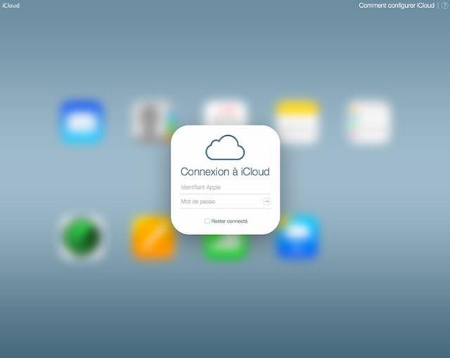
Task: Open the blurred blue Mail envelope app icon
Action: pyautogui.click(x=82, y=121)
